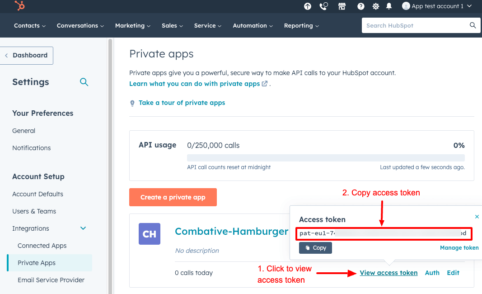This screenshot has width=482, height=294.
Task: Click the search magnifier in HubSpot search
Action: 473,25
